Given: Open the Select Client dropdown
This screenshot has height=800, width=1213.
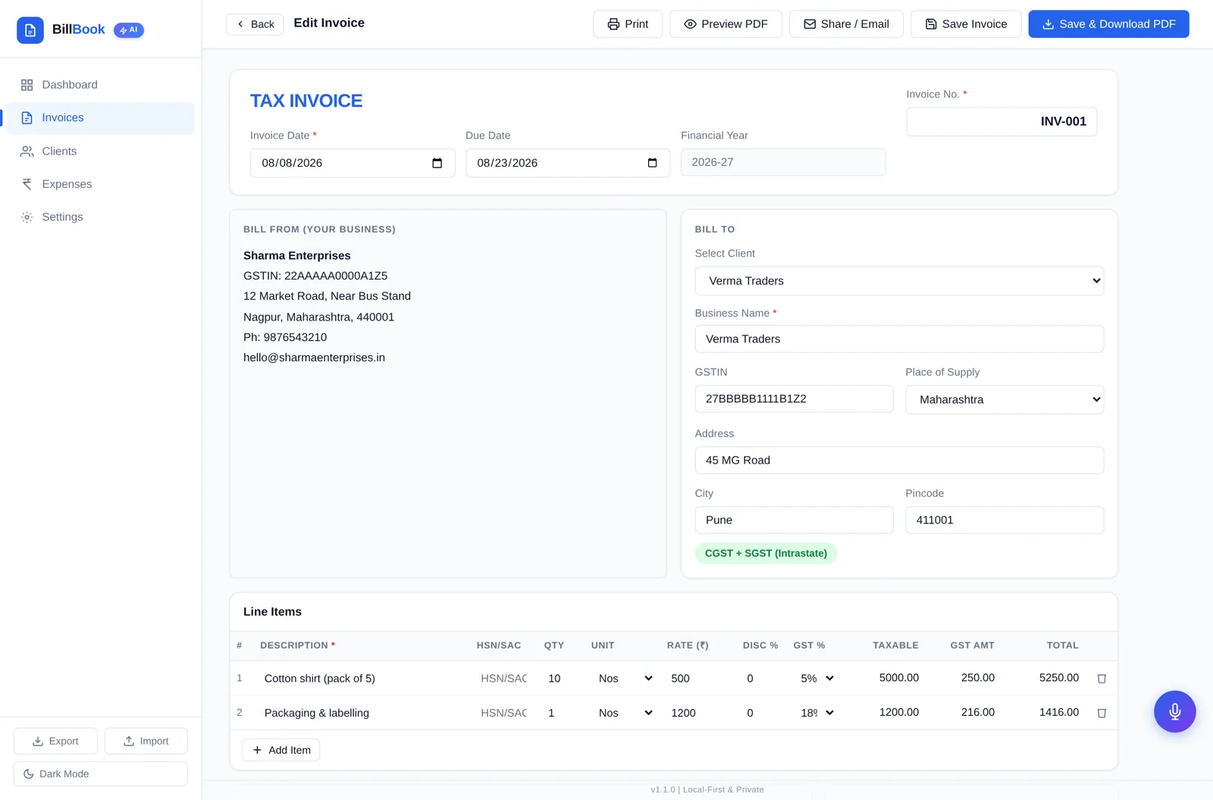Looking at the screenshot, I should [899, 281].
